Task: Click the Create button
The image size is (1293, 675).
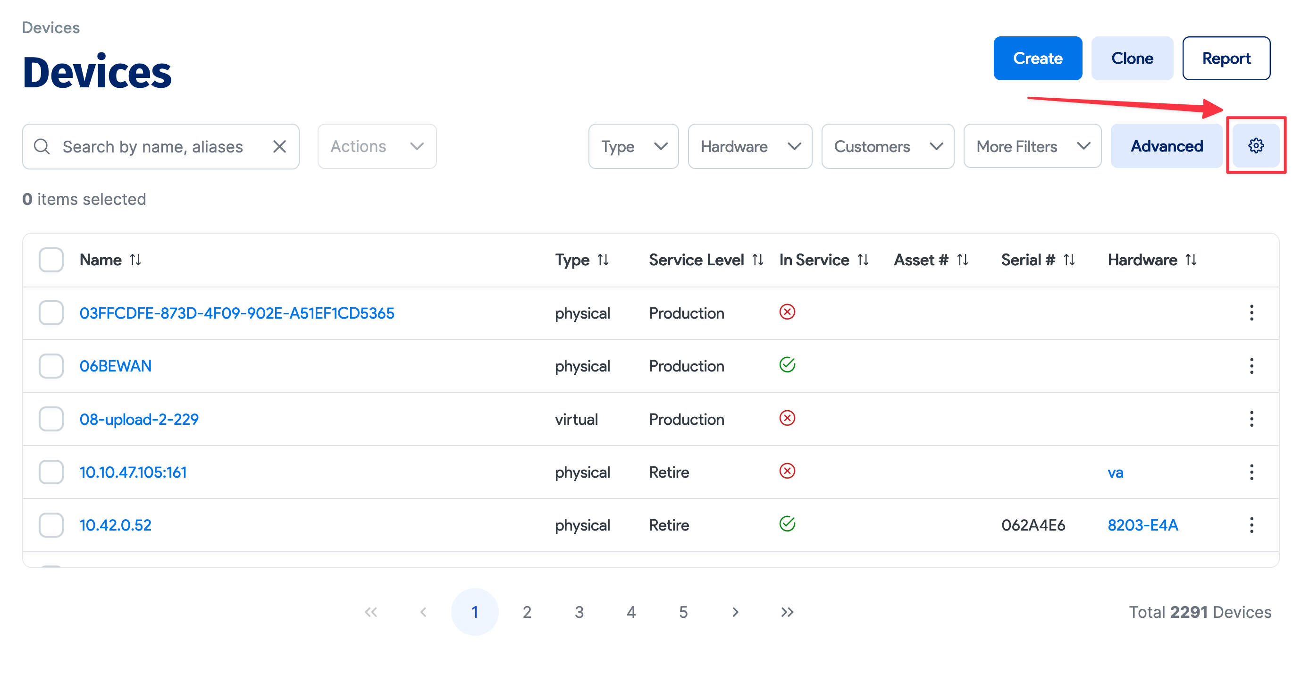Action: 1037,58
